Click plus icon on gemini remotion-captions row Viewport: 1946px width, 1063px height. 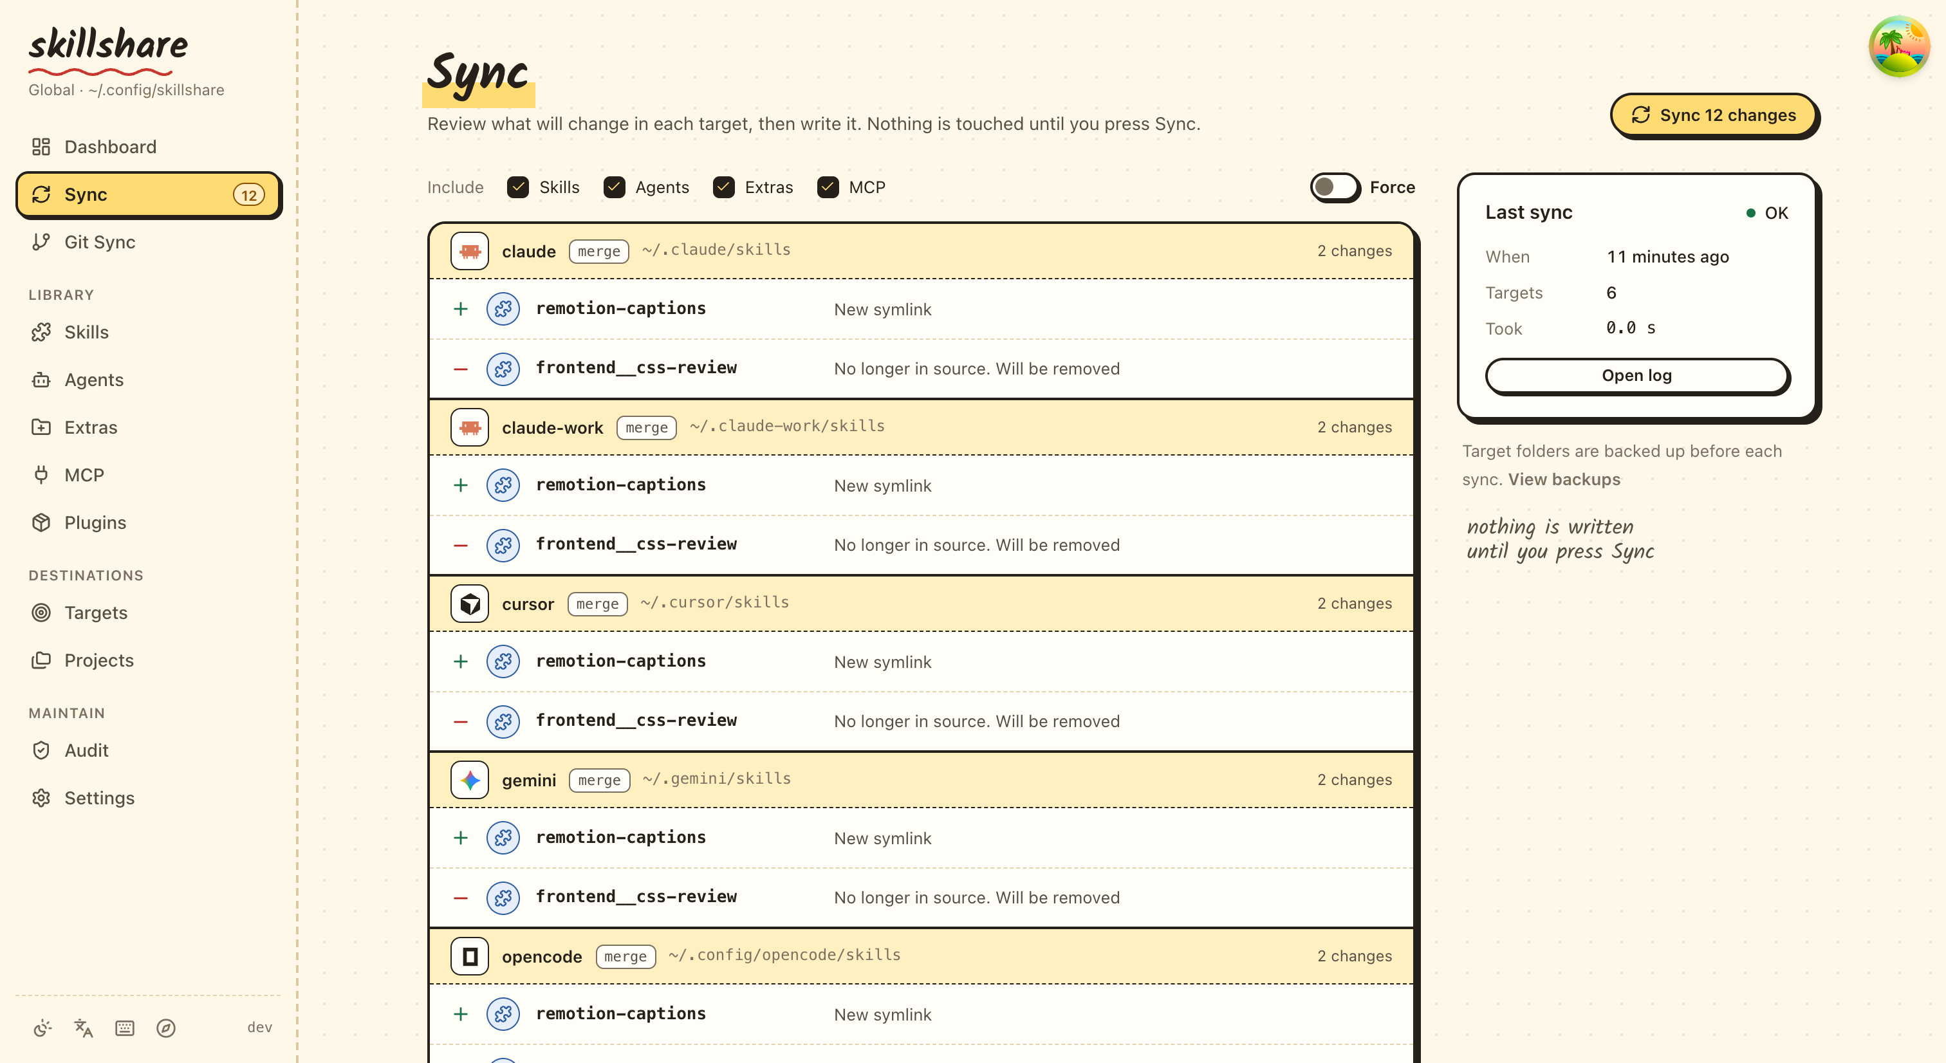(x=460, y=838)
